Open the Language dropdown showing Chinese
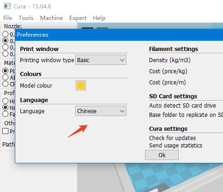The height and width of the screenshot is (192, 223). tap(101, 111)
